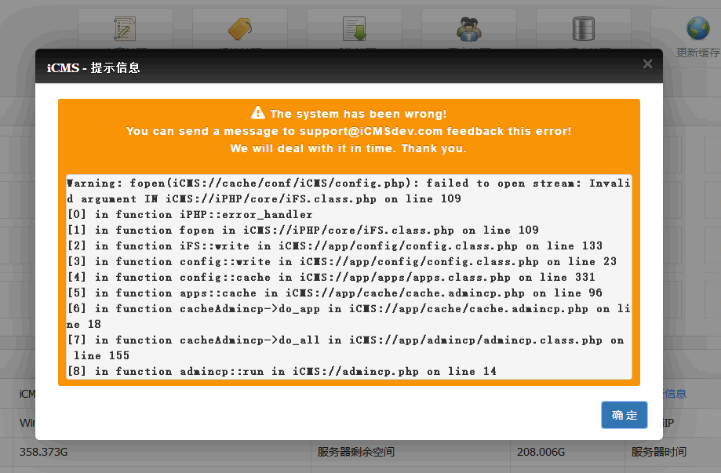This screenshot has height=473, width=721.
Task: Close the iCMS 提示信息 dialog
Action: click(x=647, y=64)
